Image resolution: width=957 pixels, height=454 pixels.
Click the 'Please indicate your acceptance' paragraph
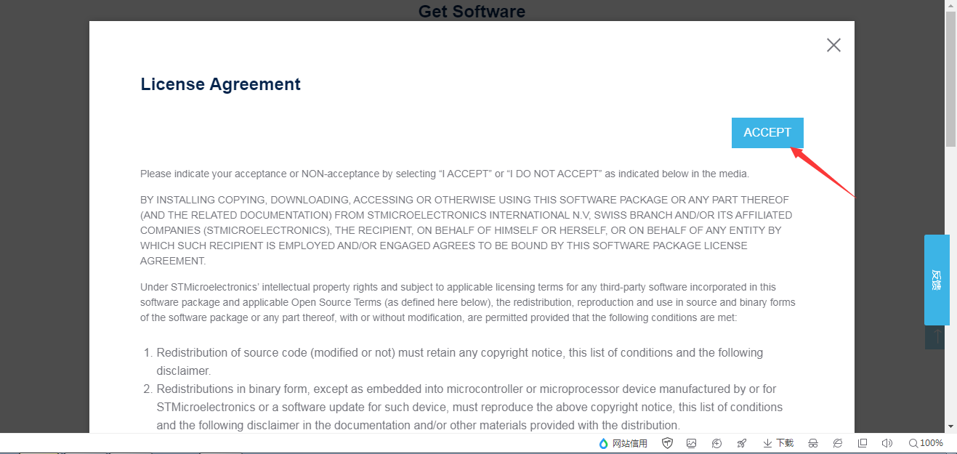[445, 174]
